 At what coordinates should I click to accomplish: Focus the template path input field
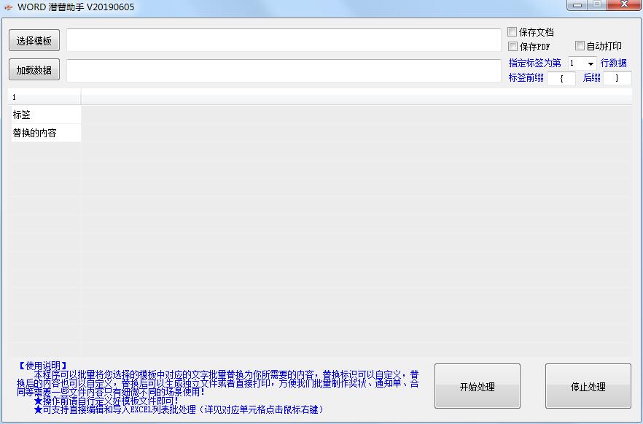click(x=284, y=40)
